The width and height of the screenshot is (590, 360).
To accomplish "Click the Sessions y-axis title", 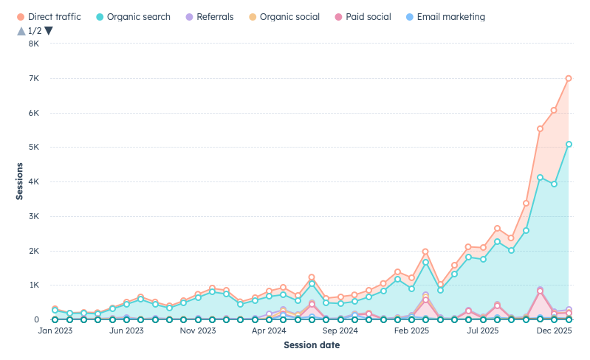I will click(x=19, y=181).
